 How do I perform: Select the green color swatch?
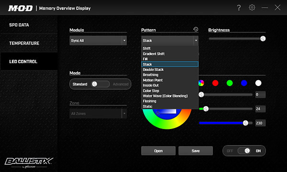point(230,83)
